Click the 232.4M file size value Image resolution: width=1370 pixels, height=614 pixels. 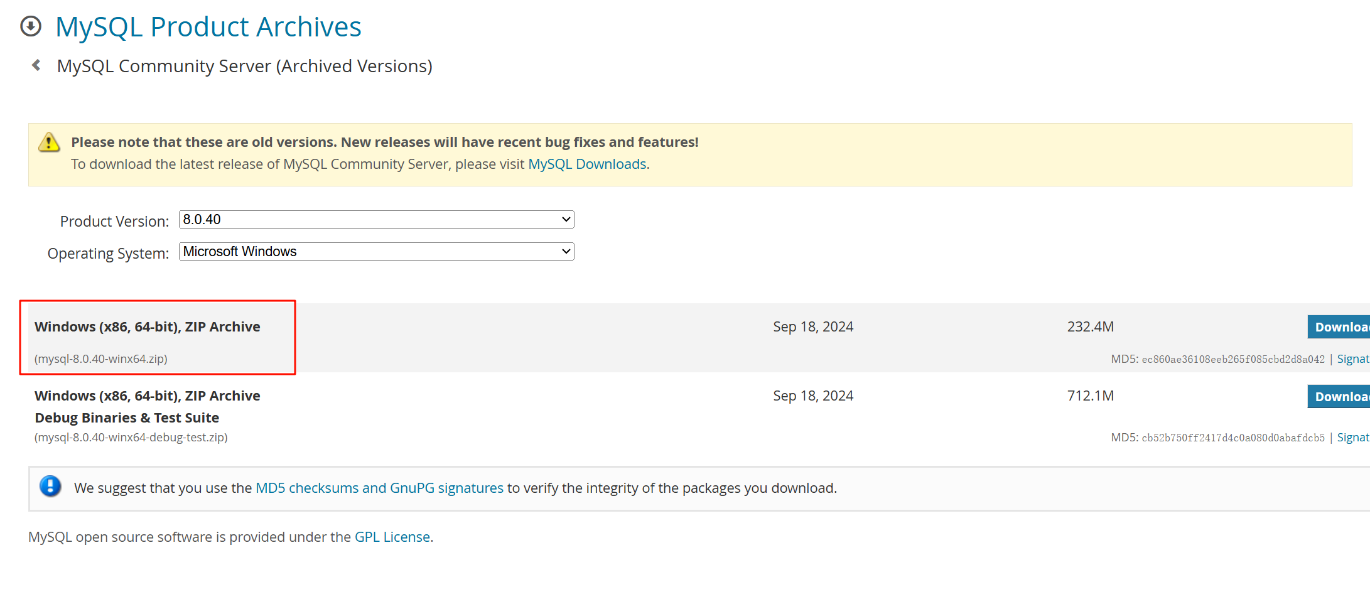1091,326
